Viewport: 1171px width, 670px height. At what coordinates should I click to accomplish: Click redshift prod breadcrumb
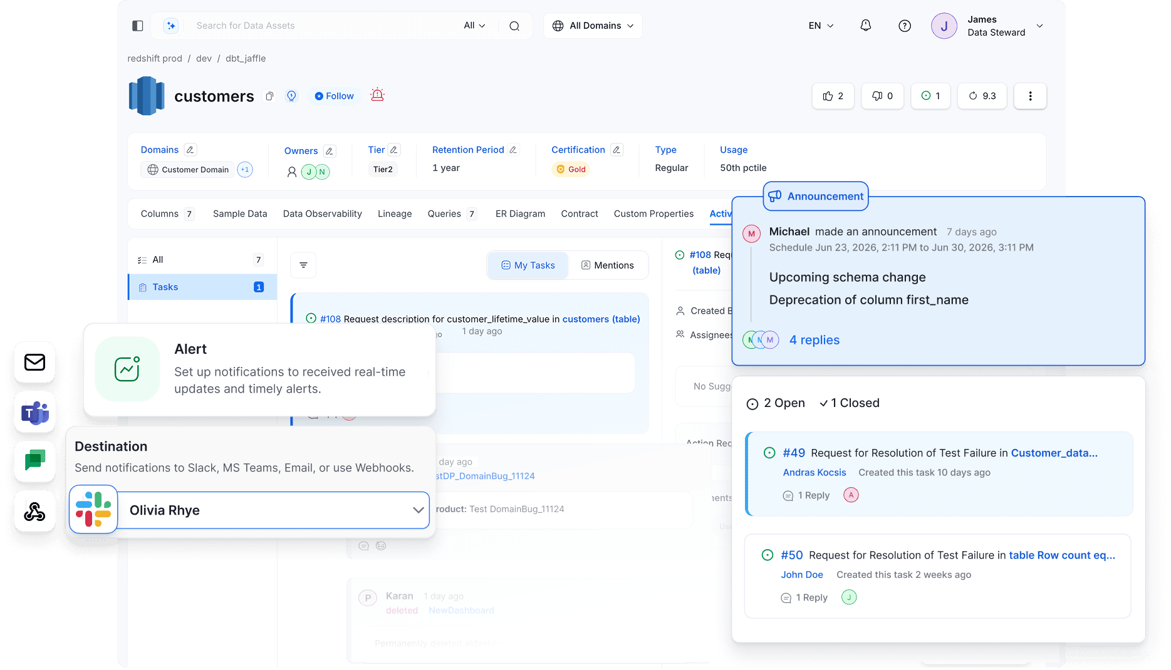tap(155, 59)
